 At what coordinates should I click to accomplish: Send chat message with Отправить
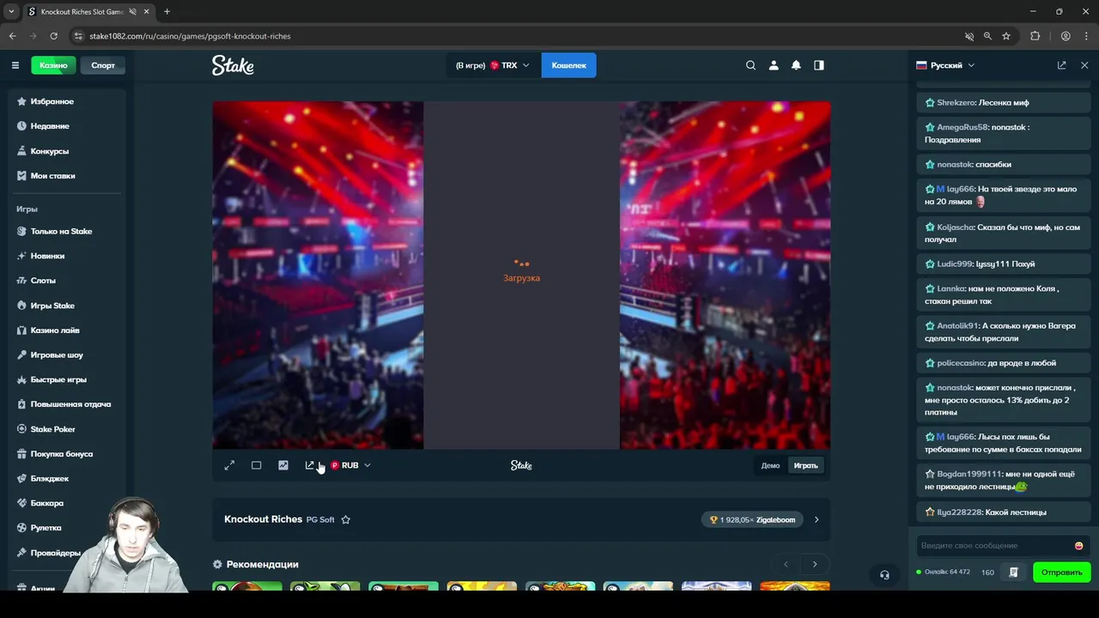coord(1061,573)
